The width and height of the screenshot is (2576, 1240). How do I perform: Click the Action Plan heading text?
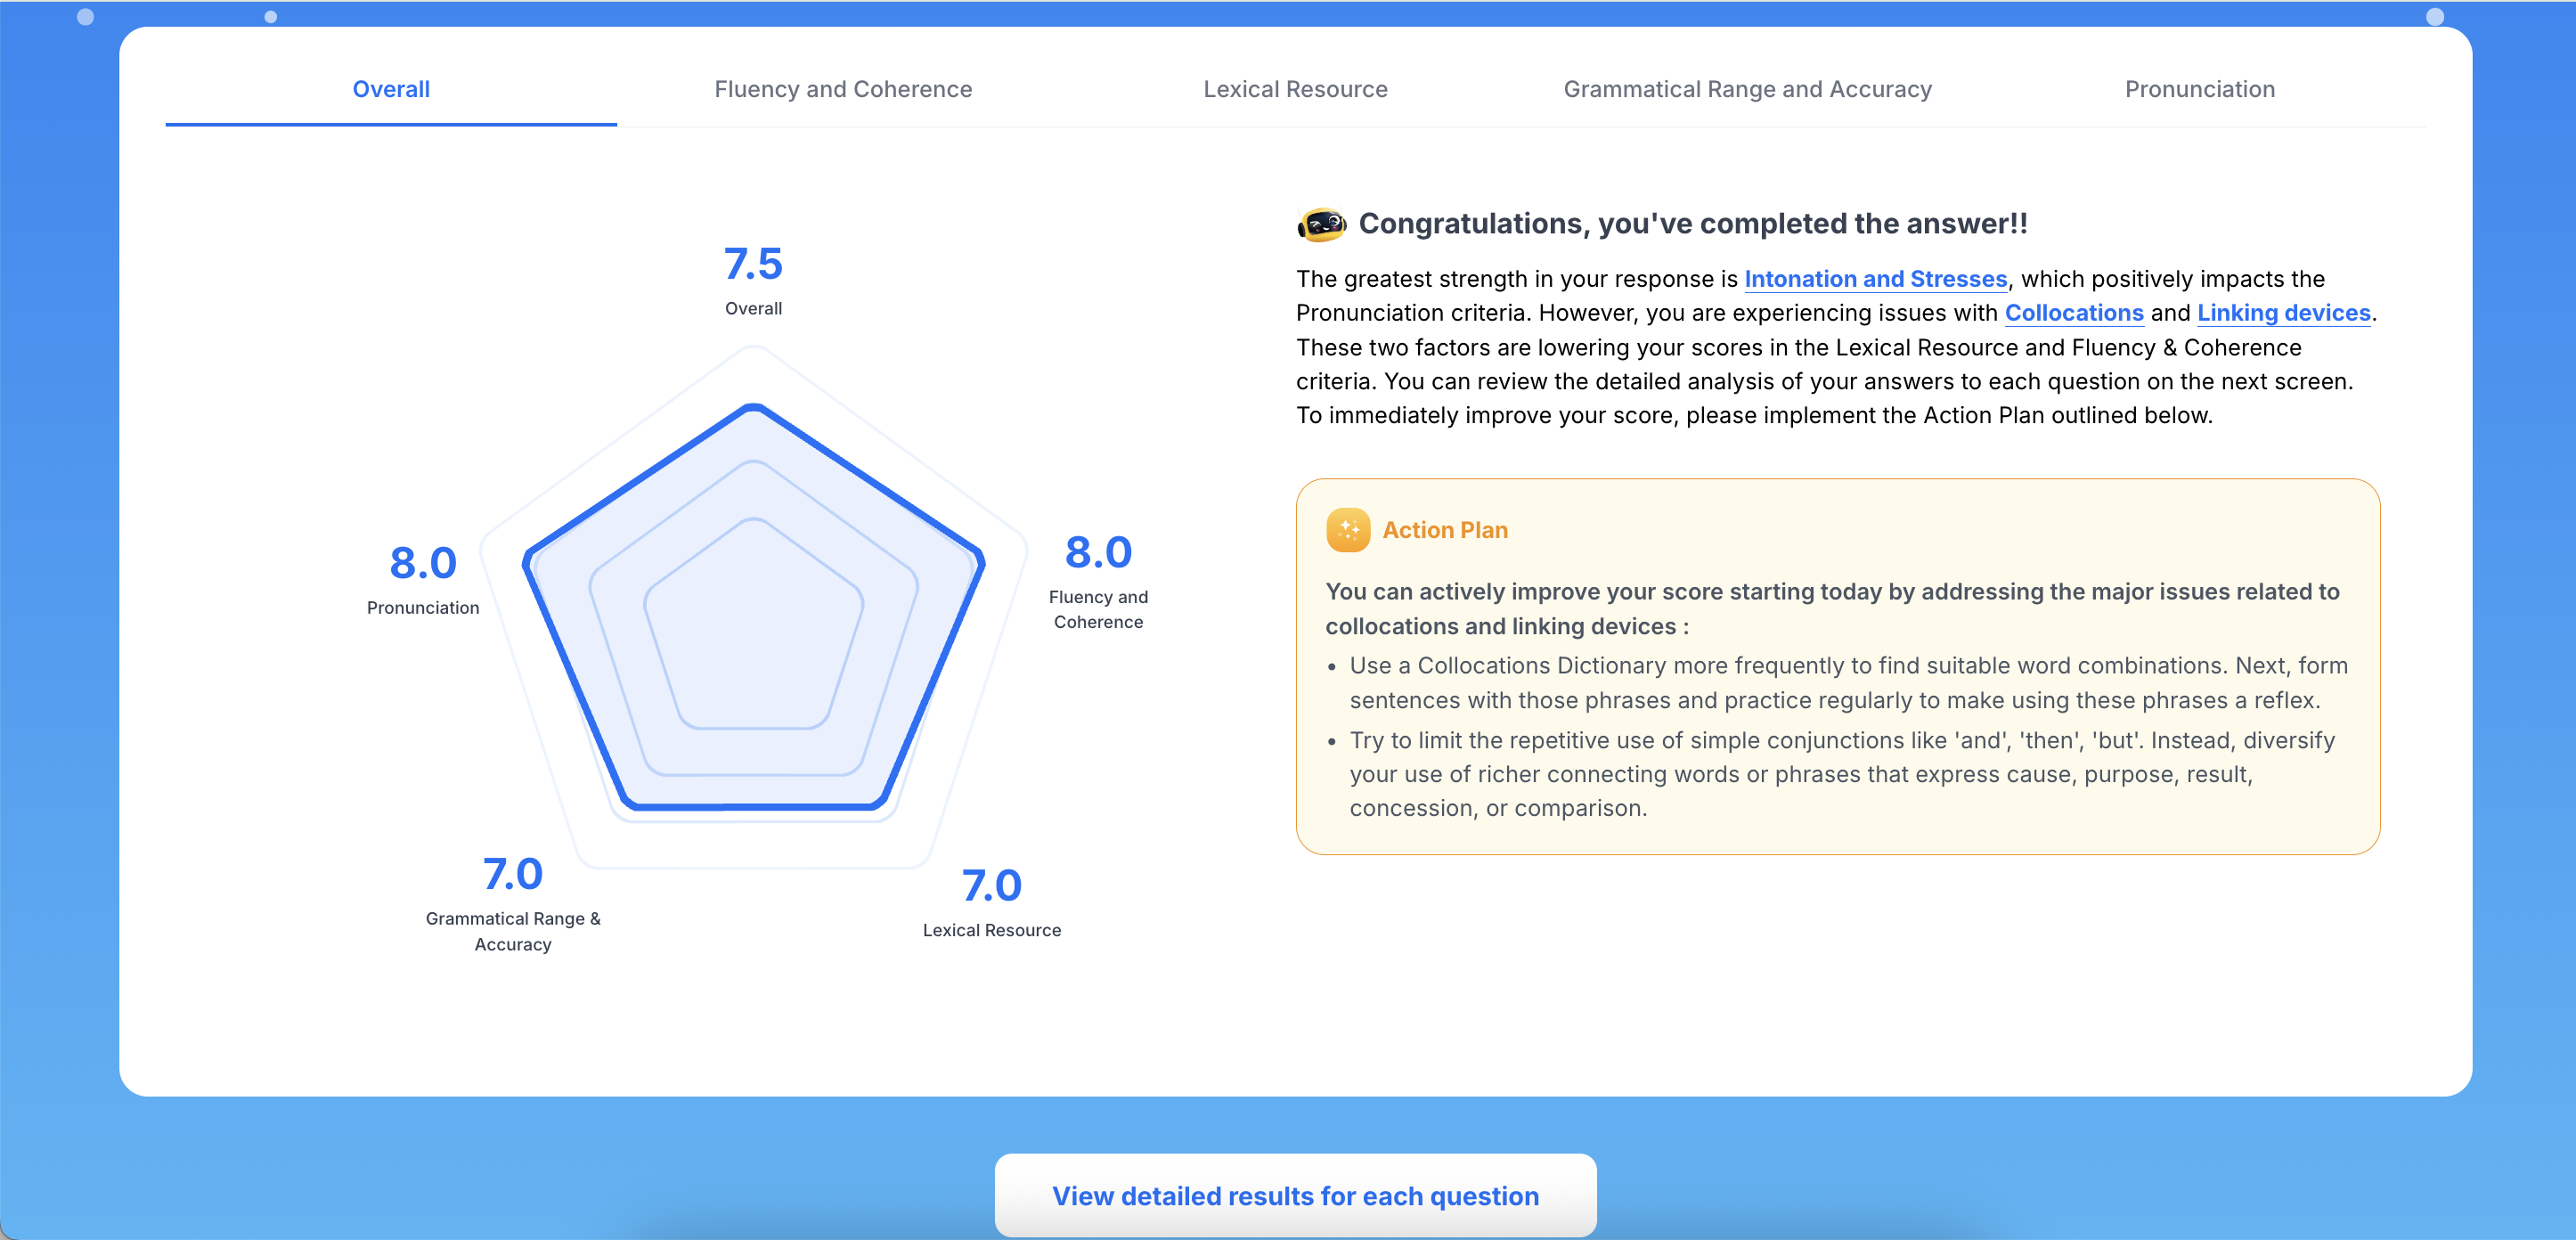click(1444, 530)
